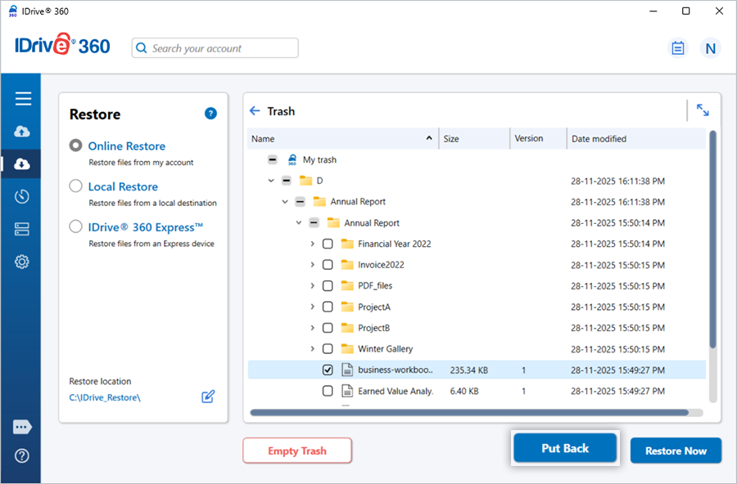Select the Local Restore radio option
737x484 pixels.
[76, 186]
